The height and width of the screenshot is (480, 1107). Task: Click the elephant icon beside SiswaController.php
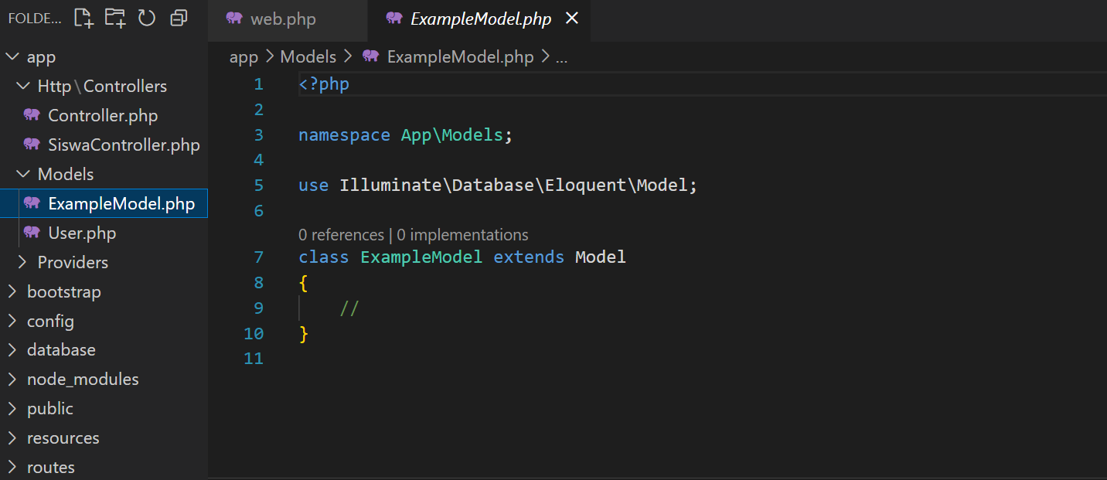click(x=32, y=145)
